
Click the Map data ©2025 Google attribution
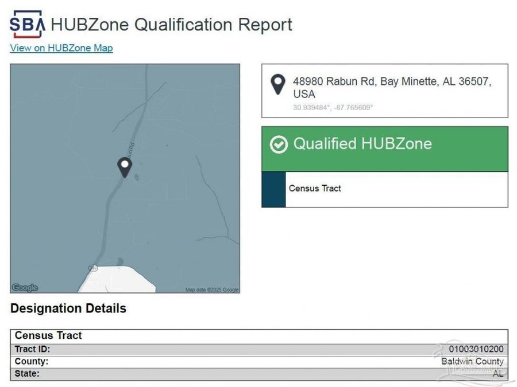(x=211, y=290)
